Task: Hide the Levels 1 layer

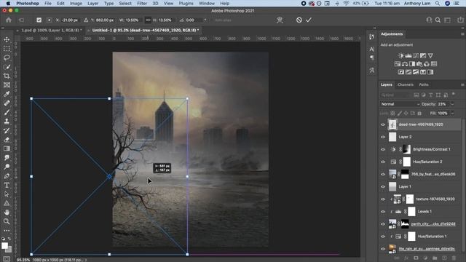Action: (x=383, y=212)
